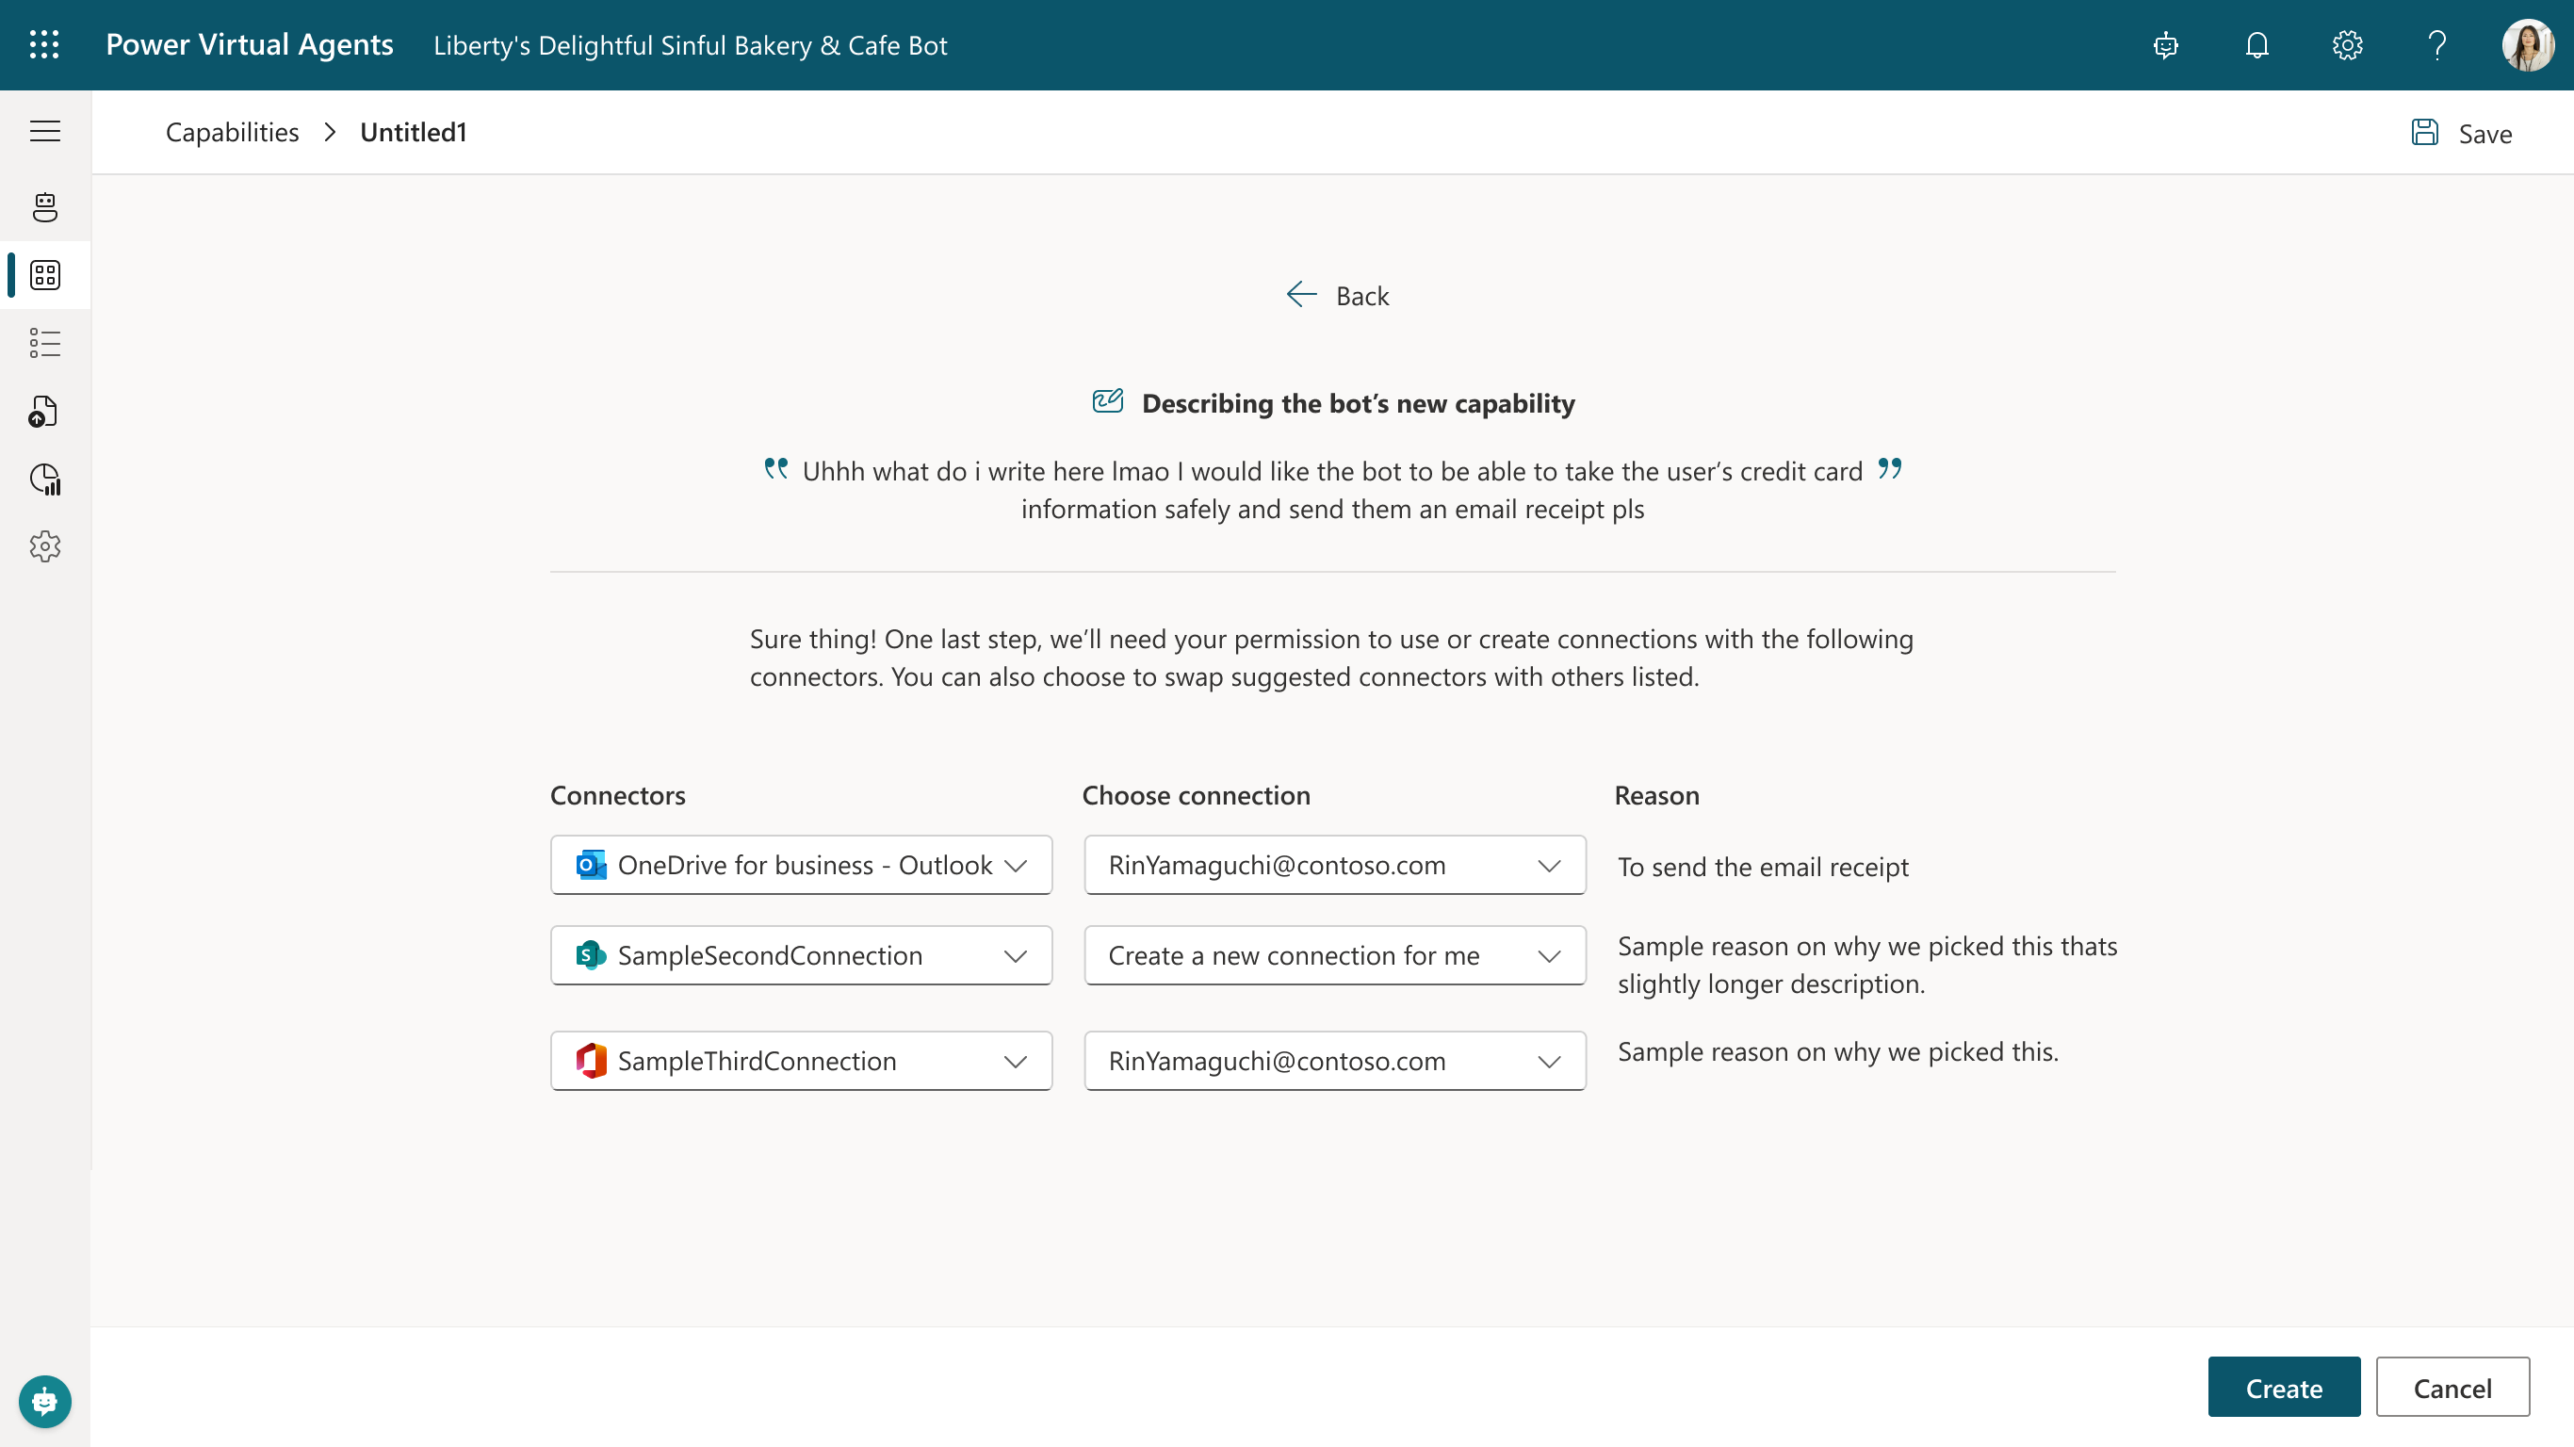
Task: Open the user profile avatar
Action: (x=2527, y=45)
